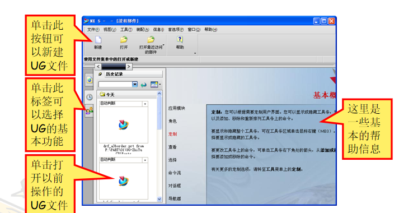399x213 pixels.
Task: Click the 命令流 link
Action: click(x=175, y=173)
